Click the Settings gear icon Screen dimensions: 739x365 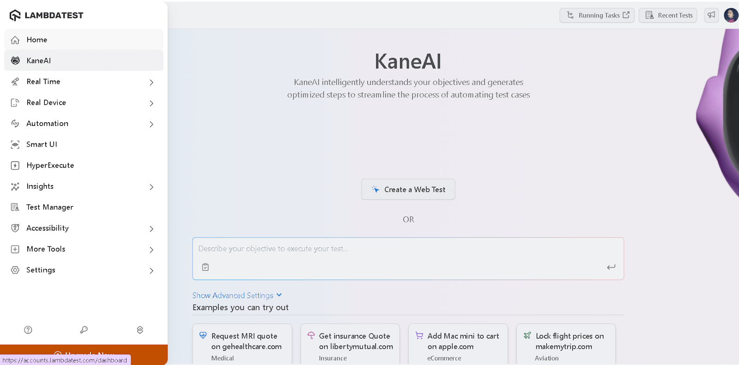pos(15,270)
